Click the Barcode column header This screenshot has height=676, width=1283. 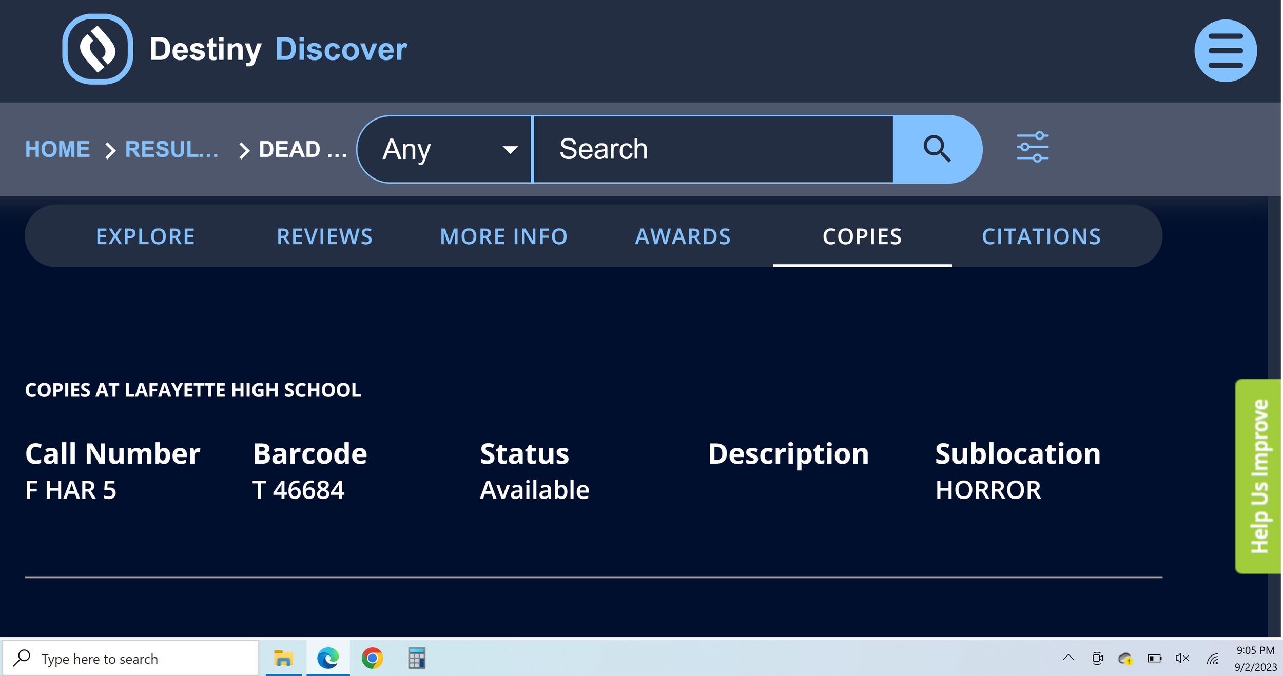point(310,453)
